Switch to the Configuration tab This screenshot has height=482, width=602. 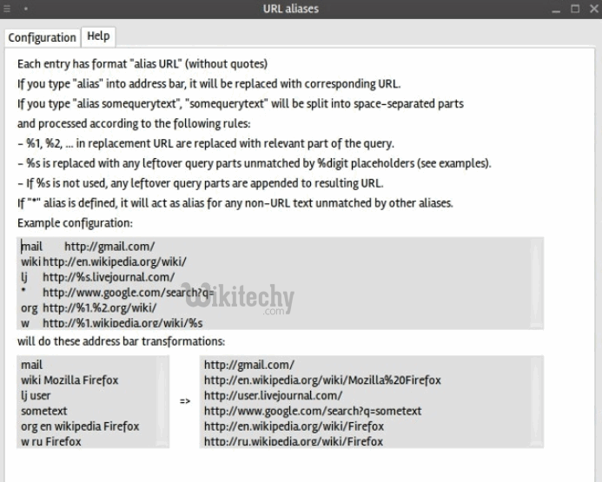point(42,37)
